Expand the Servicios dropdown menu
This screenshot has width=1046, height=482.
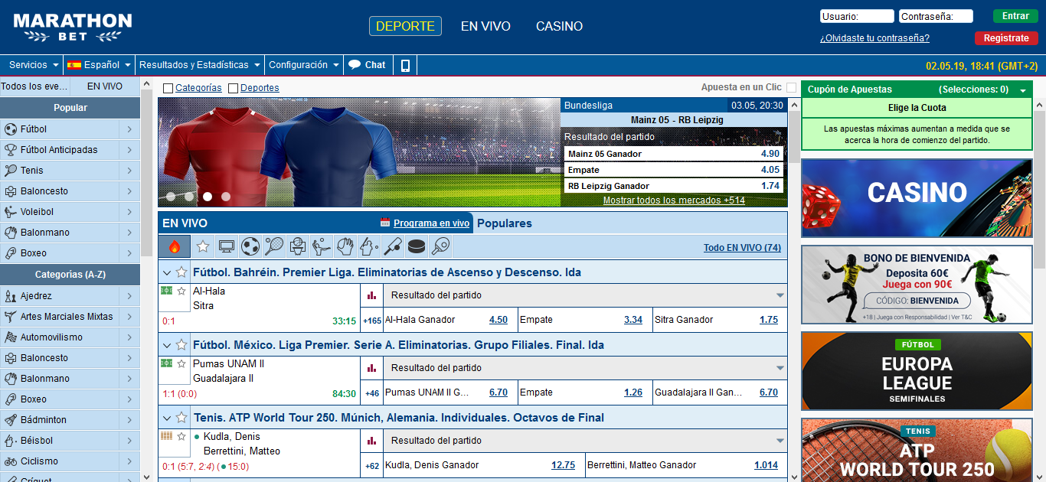[32, 64]
